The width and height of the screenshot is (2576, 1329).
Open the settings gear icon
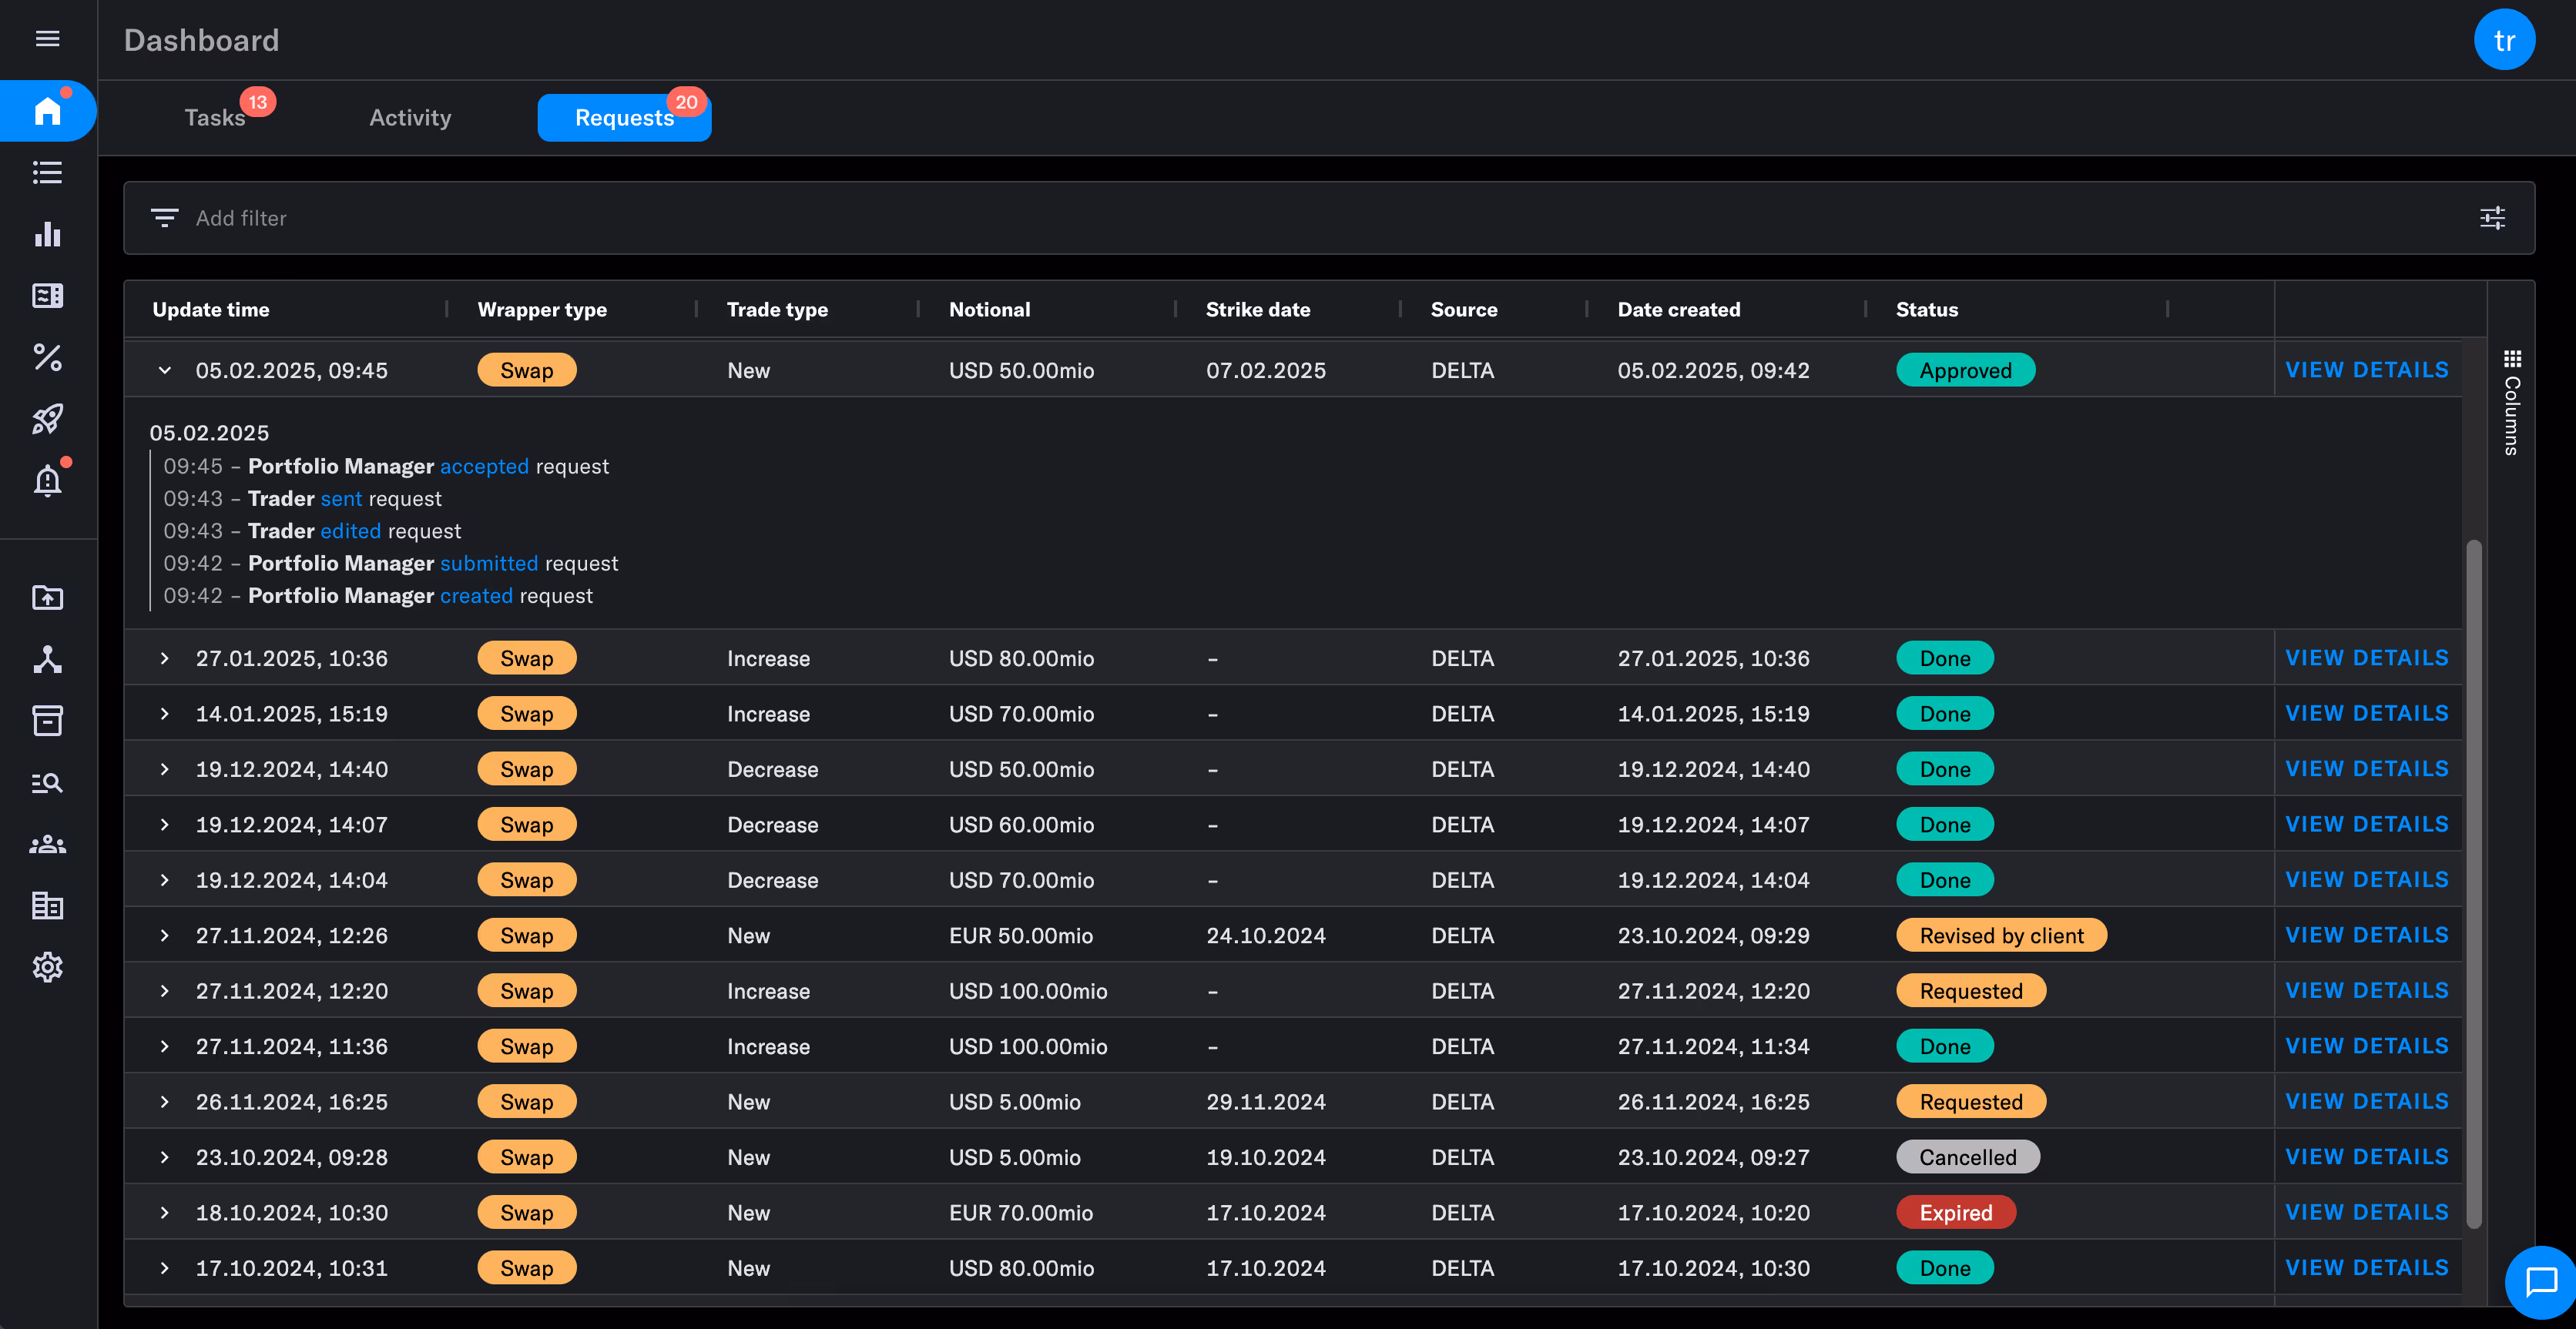click(x=47, y=967)
